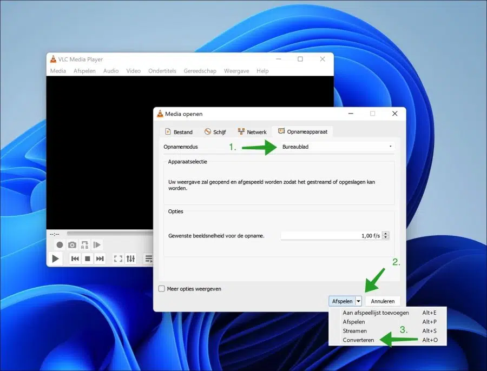The width and height of the screenshot is (487, 371).
Task: Open the Gereedschap menu
Action: coord(200,71)
